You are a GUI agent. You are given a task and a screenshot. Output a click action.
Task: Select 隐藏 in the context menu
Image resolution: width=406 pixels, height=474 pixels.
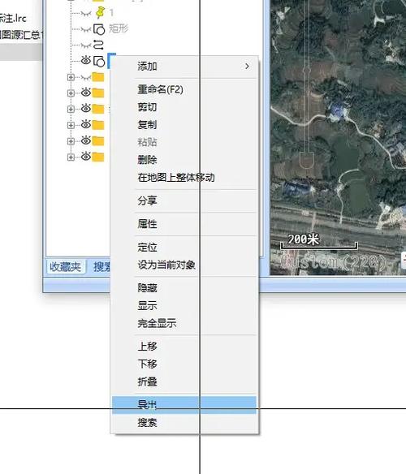pyautogui.click(x=184, y=288)
